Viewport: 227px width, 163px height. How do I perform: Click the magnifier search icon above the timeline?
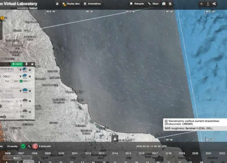coord(29,146)
